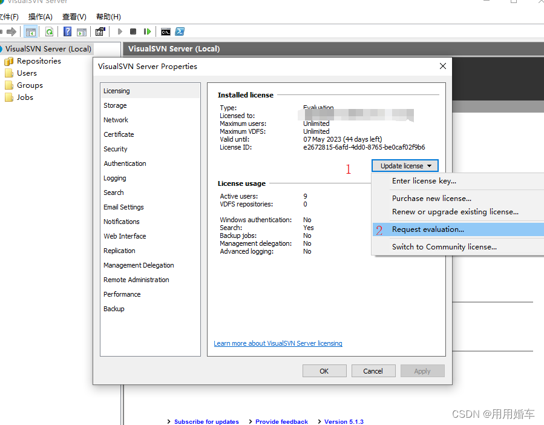Click the Repositories folder icon in tree
Viewport: 544px width, 425px height.
coord(8,62)
